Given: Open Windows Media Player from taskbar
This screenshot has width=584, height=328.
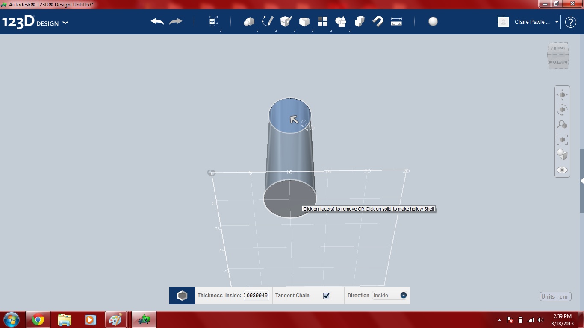Looking at the screenshot, I should (90, 319).
